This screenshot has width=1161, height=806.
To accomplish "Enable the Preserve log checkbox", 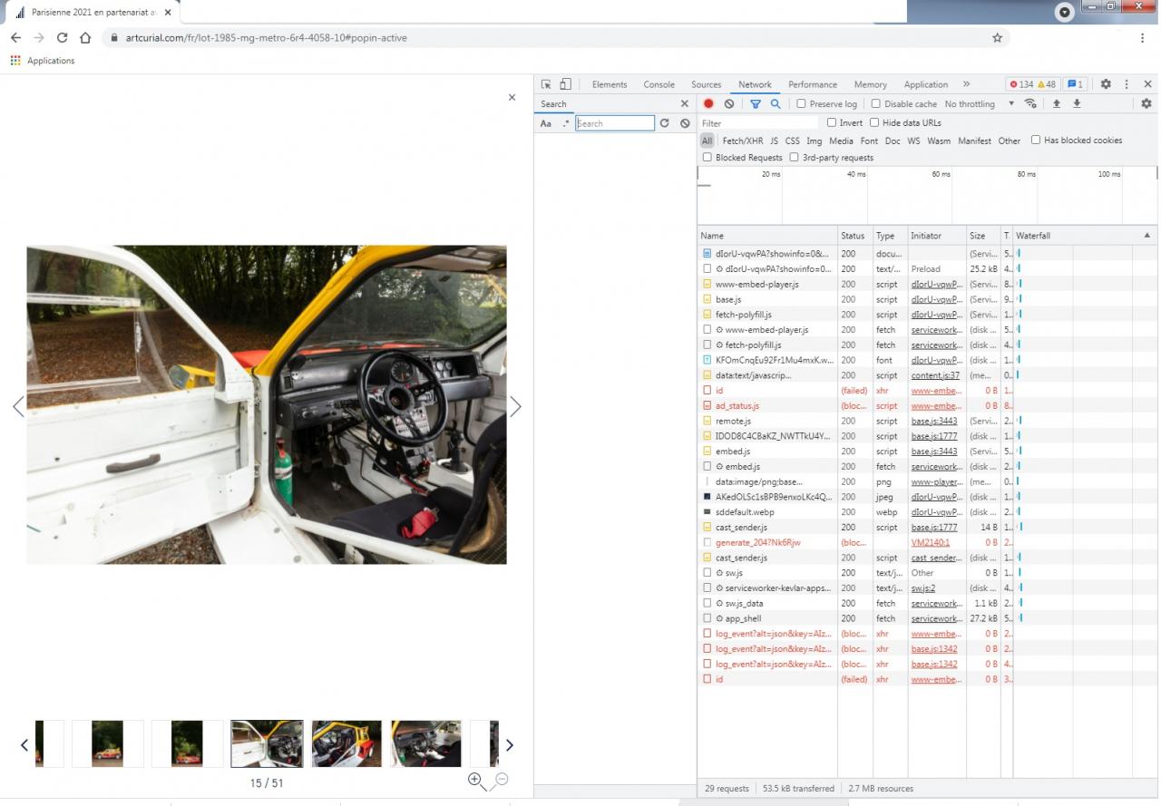I will (x=801, y=104).
